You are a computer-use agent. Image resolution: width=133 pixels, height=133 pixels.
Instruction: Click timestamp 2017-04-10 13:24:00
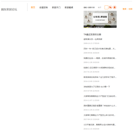[91, 119]
